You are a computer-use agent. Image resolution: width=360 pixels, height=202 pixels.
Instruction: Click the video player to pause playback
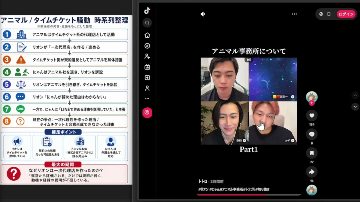tap(249, 101)
